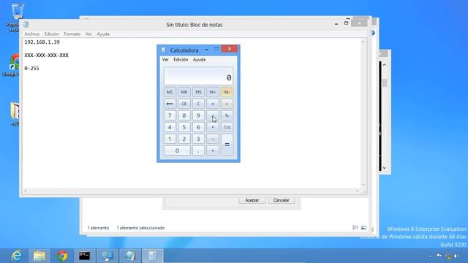The height and width of the screenshot is (263, 468).
Task: Click the MC memory clear key
Action: (x=170, y=92)
